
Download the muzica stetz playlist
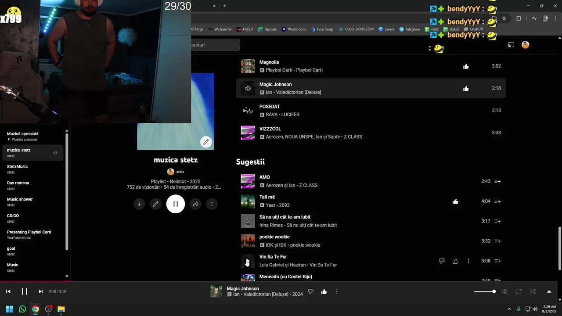click(139, 204)
